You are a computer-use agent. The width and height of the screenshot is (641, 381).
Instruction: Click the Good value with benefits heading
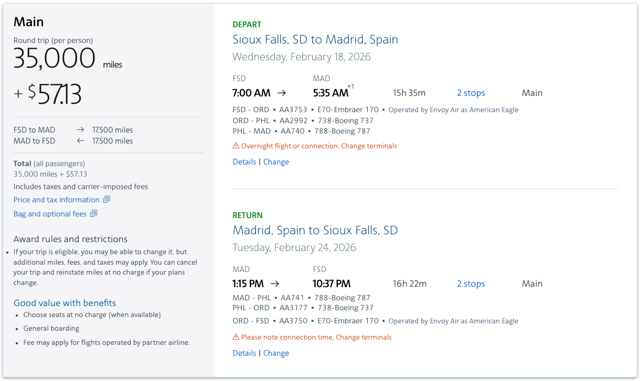click(65, 302)
